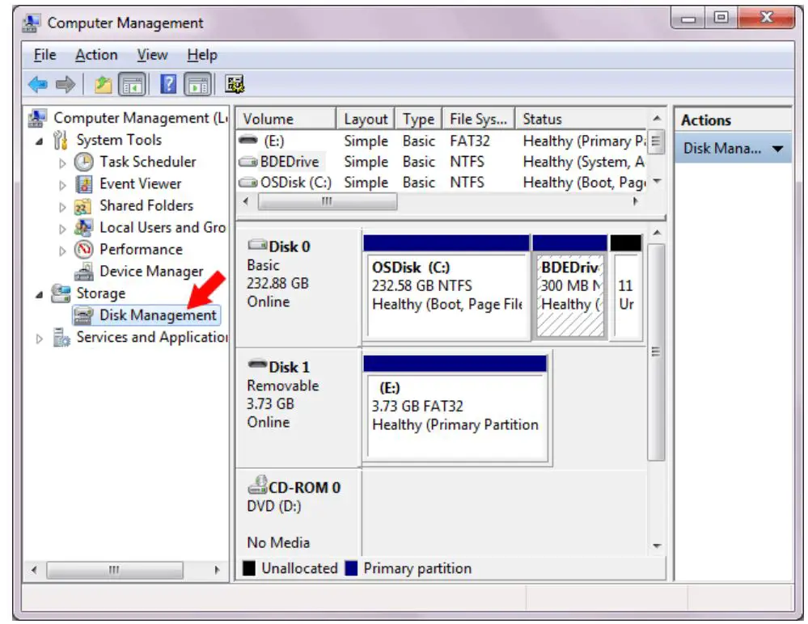
Task: Open the Action menu
Action: coord(96,54)
